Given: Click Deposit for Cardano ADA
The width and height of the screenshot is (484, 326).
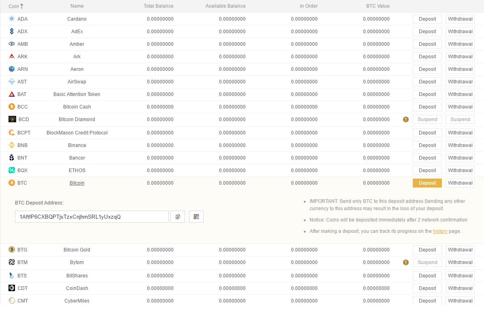Looking at the screenshot, I should pyautogui.click(x=427, y=19).
